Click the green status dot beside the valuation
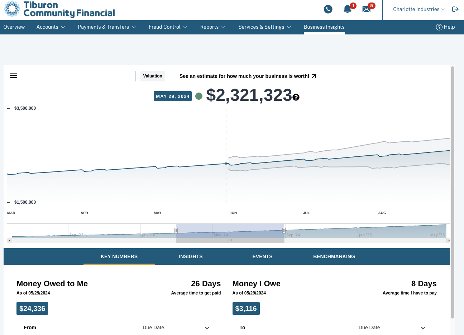The image size is (464, 335). click(199, 96)
